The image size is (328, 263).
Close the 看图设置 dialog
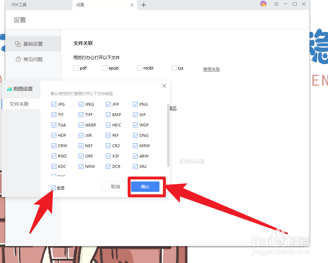click(x=164, y=86)
